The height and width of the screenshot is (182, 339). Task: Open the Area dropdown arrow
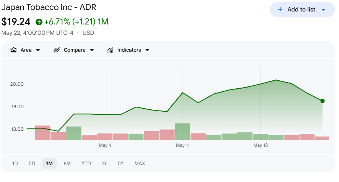pyautogui.click(x=38, y=50)
